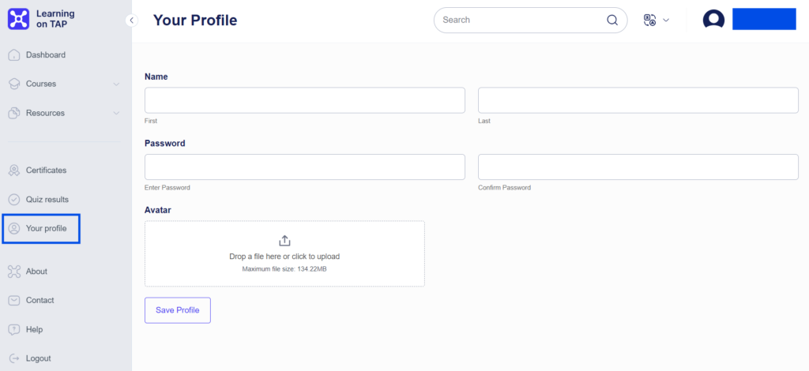Go to Contact in the sidebar

(40, 301)
